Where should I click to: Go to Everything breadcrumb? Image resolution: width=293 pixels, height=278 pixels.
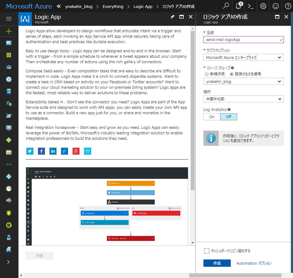113,7
